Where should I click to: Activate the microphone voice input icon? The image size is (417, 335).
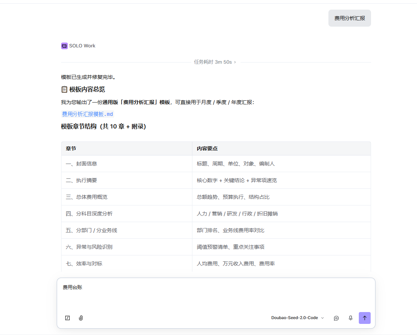point(351,318)
